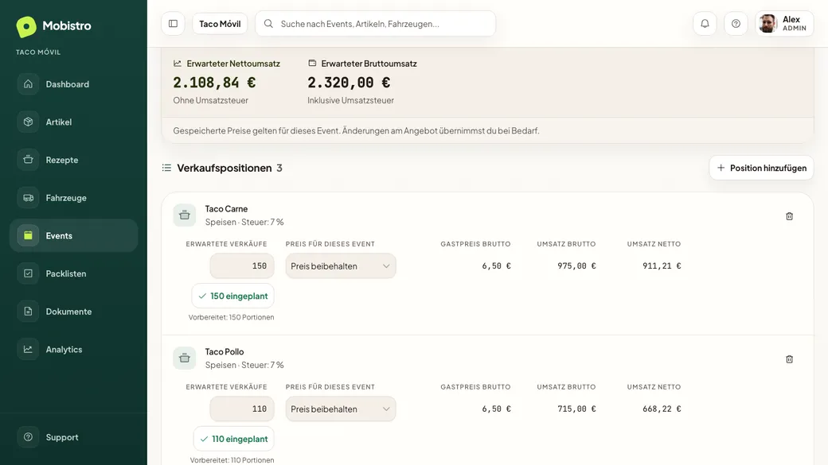Click Taco Carne Umsatz Netto 911,21 €
The width and height of the screenshot is (828, 465).
662,265
